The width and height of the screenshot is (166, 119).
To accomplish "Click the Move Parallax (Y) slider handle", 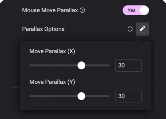I will coord(81,96).
